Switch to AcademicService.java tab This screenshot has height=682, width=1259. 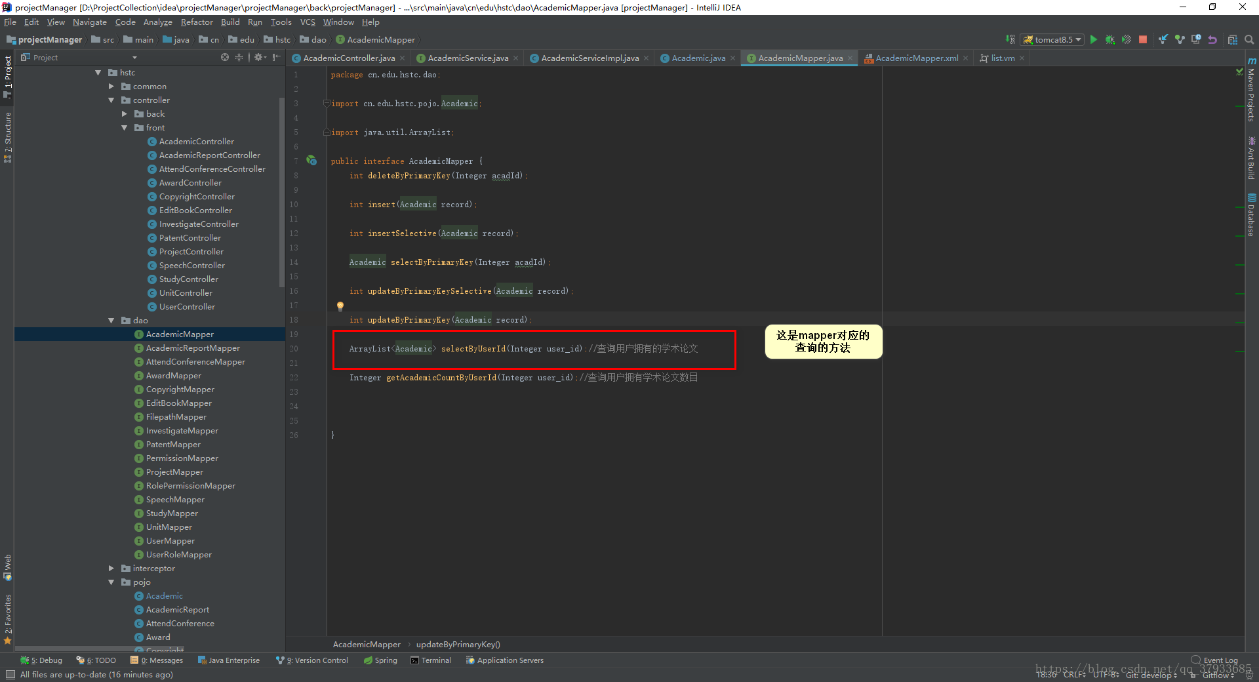468,58
